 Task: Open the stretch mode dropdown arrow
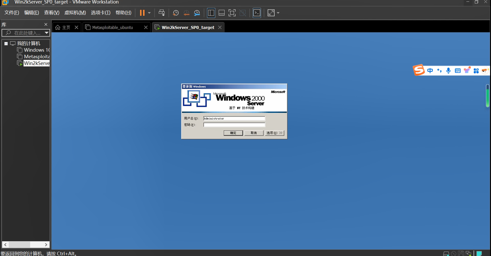tap(278, 13)
